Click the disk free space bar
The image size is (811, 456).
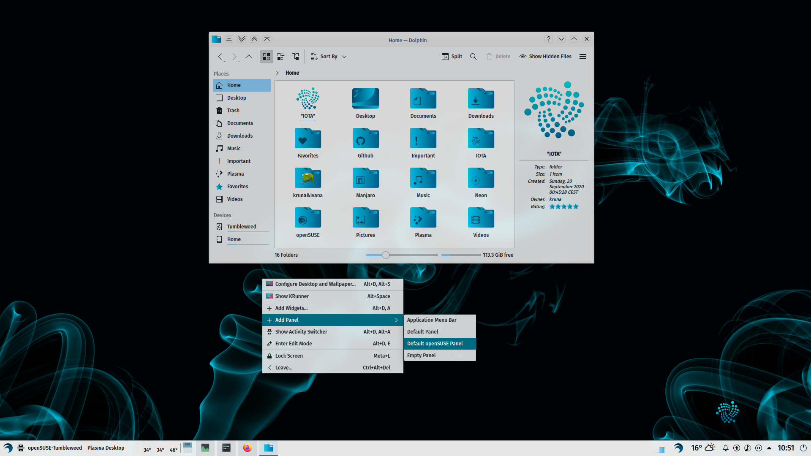pyautogui.click(x=461, y=255)
